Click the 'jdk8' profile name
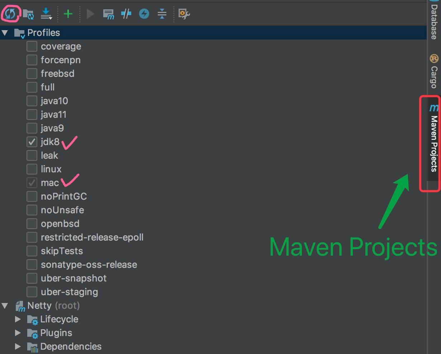 point(50,142)
